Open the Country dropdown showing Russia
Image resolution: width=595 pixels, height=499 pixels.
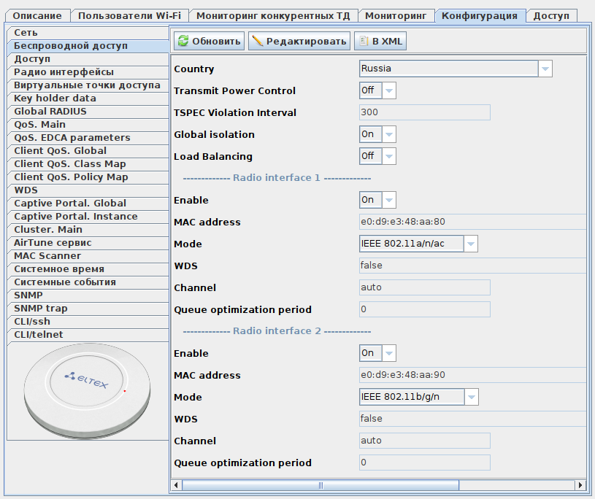click(456, 69)
